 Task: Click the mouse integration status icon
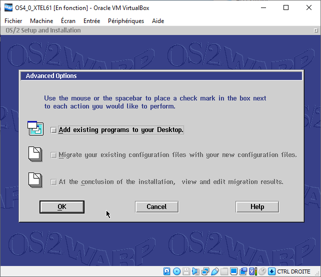click(262, 271)
